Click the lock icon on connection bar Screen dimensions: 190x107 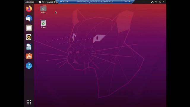tap(64, 2)
